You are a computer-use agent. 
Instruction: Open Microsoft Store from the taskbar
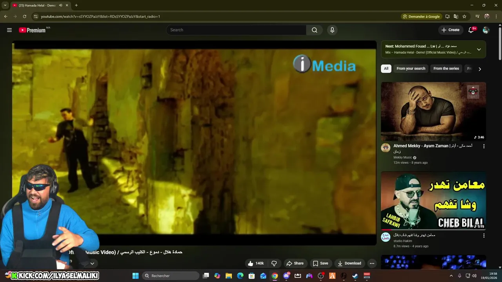pyautogui.click(x=252, y=276)
